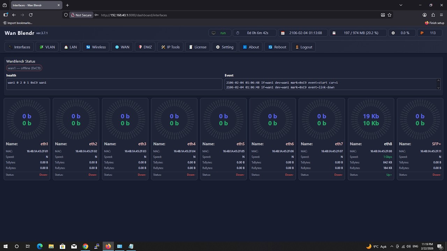Image resolution: width=447 pixels, height=251 pixels.
Task: Click the Event log text area
Action: 332,84
